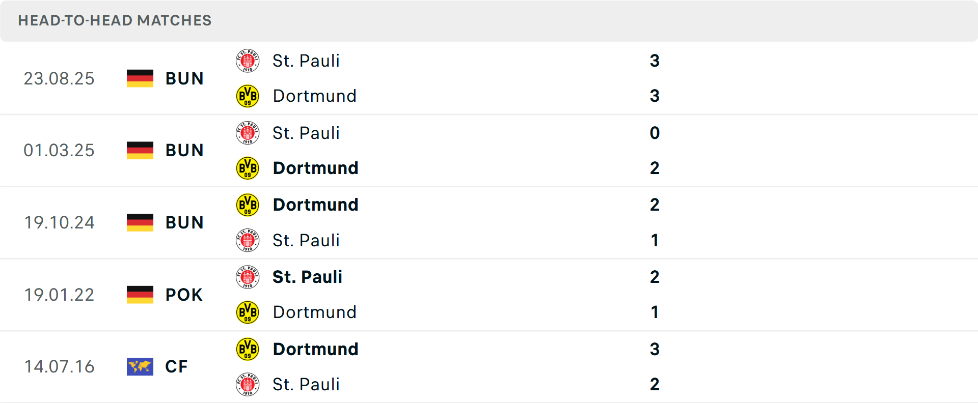Click German flag beside 19.01.22 POK

coord(140,295)
